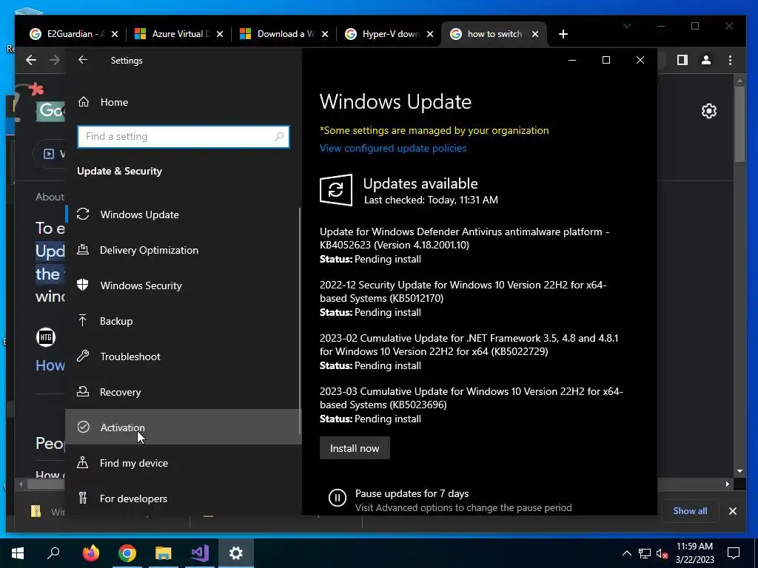Open Find my device section
The width and height of the screenshot is (758, 568).
(x=183, y=463)
